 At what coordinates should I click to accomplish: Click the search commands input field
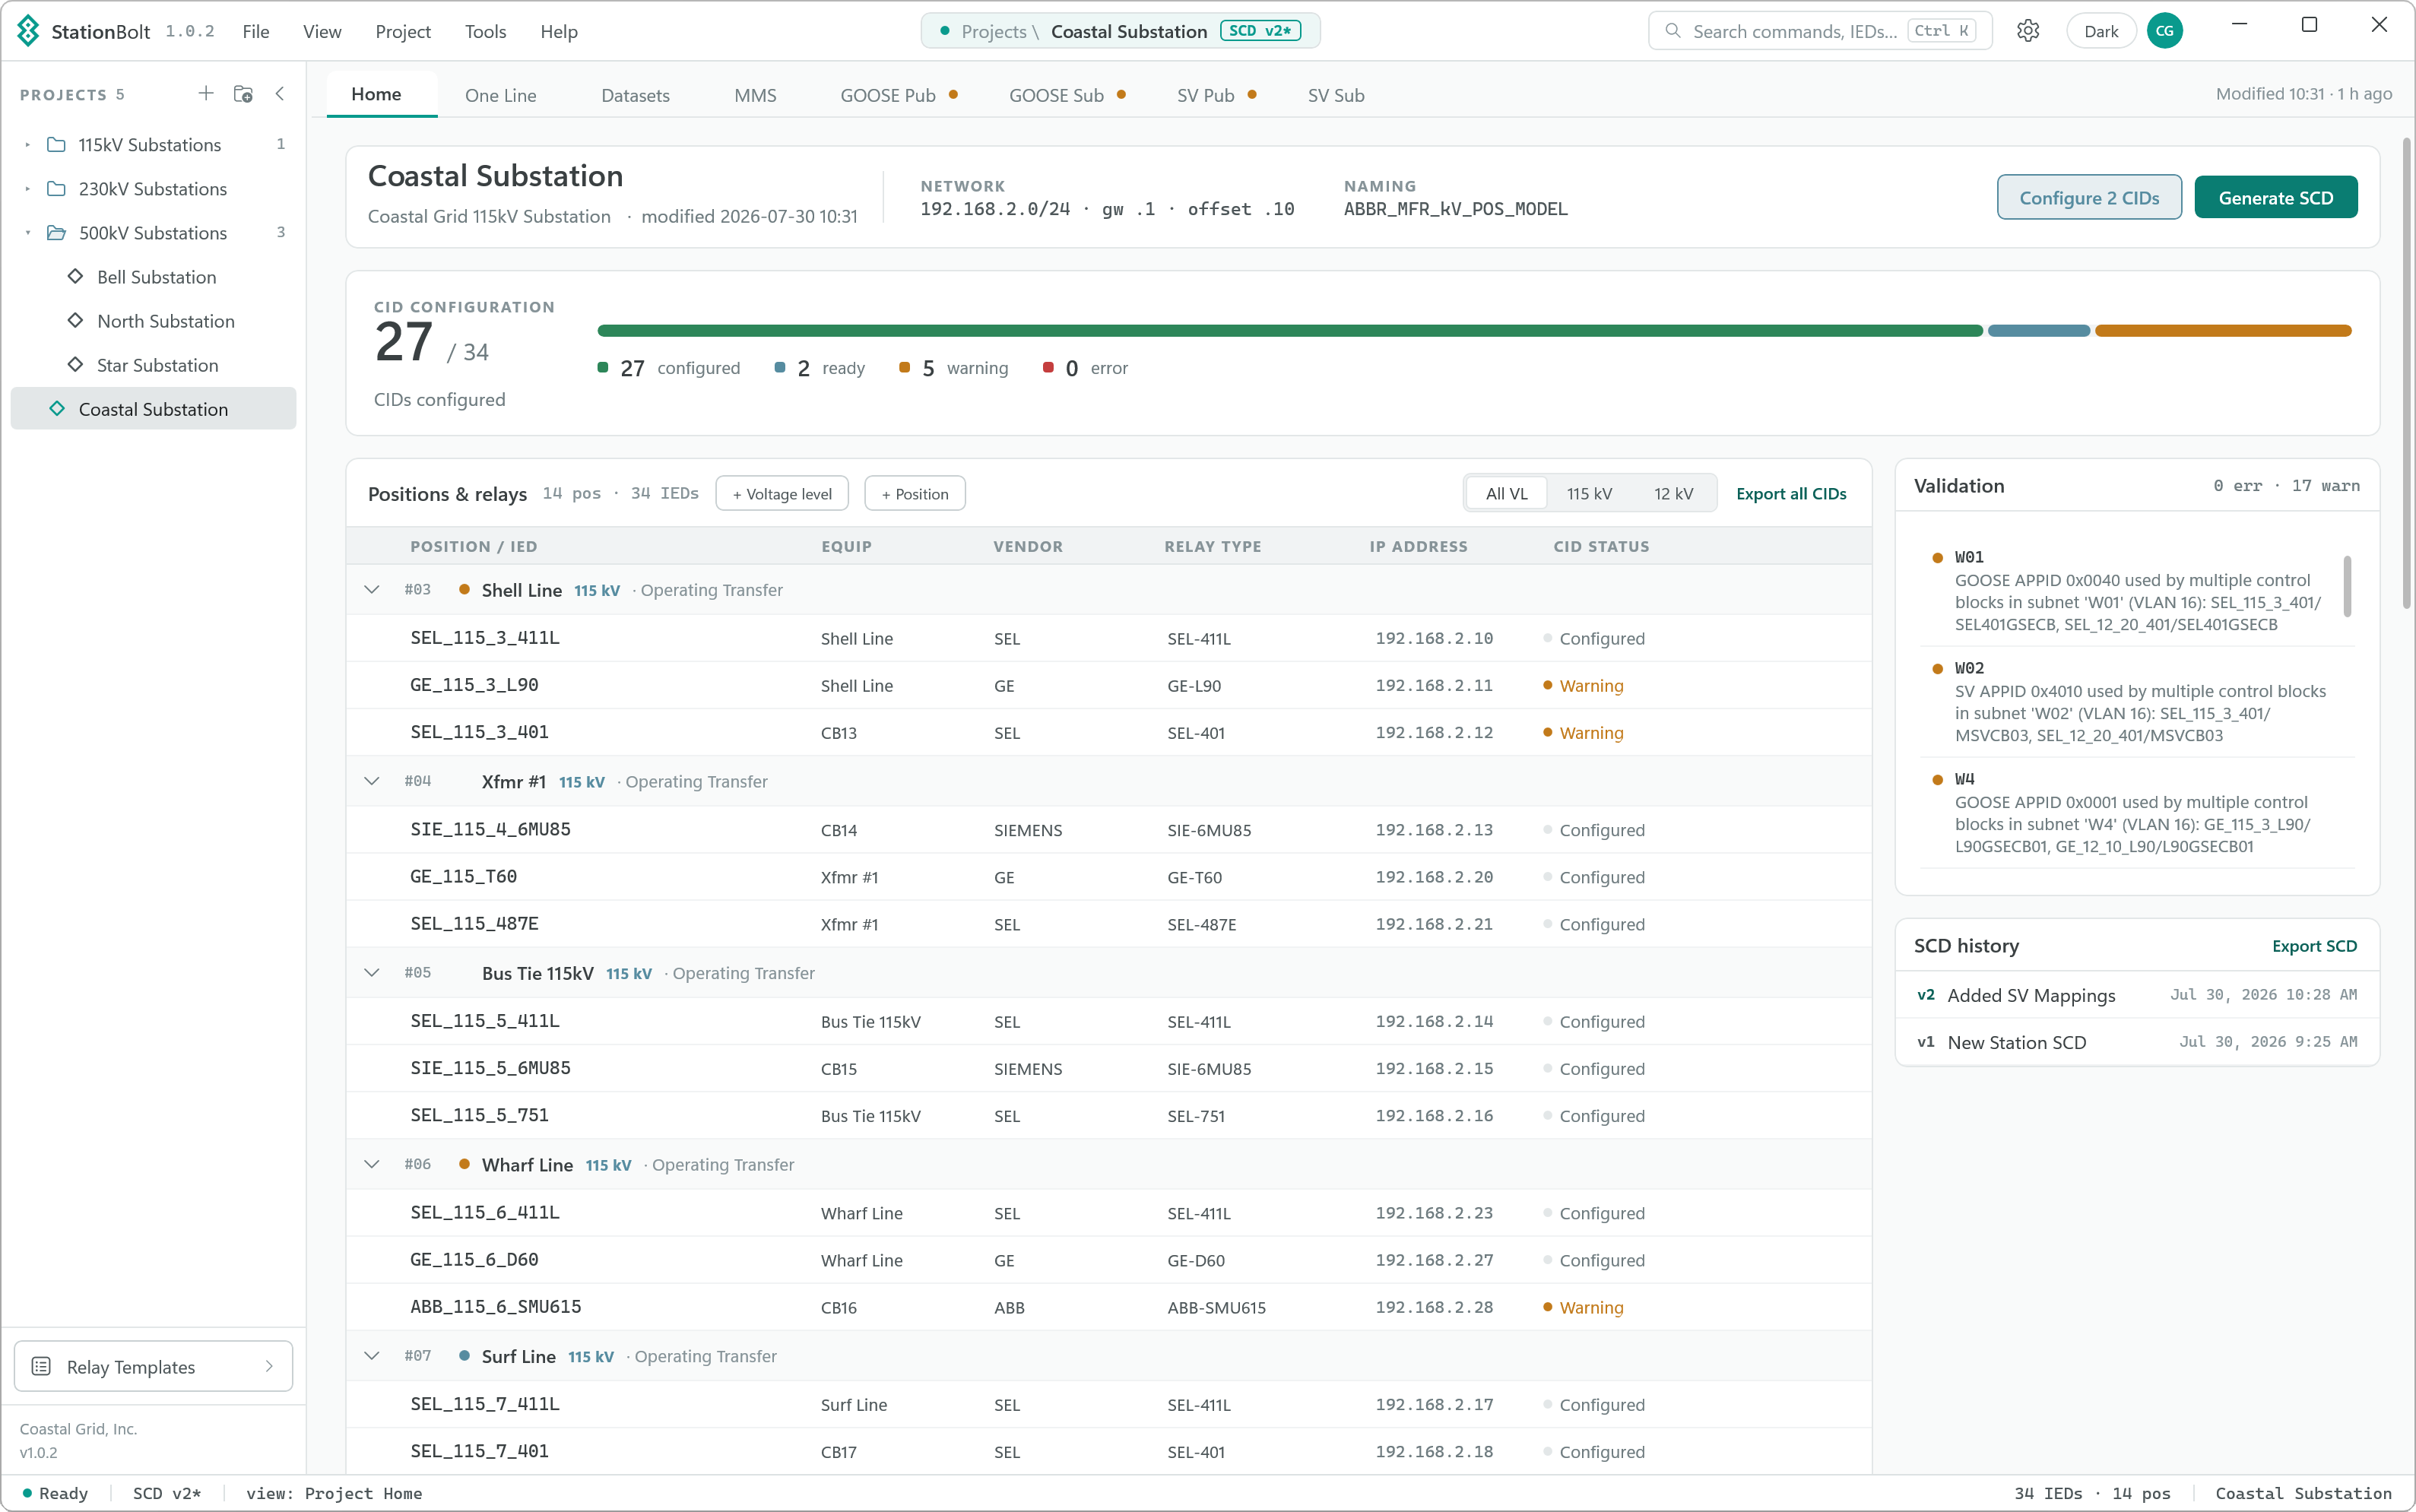coord(1820,31)
